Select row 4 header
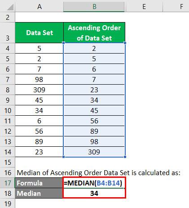This screenshot has width=189, height=208. coord(8,48)
